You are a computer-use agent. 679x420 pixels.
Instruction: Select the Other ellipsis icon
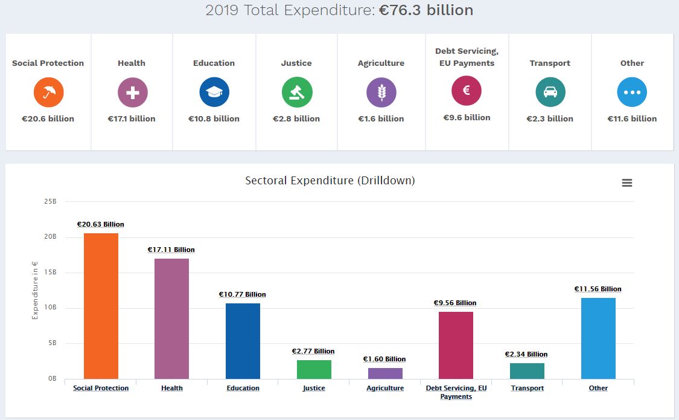631,91
